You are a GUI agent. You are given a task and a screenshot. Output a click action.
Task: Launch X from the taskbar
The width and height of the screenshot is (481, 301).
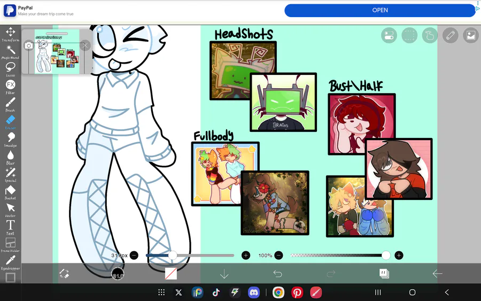pos(179,292)
